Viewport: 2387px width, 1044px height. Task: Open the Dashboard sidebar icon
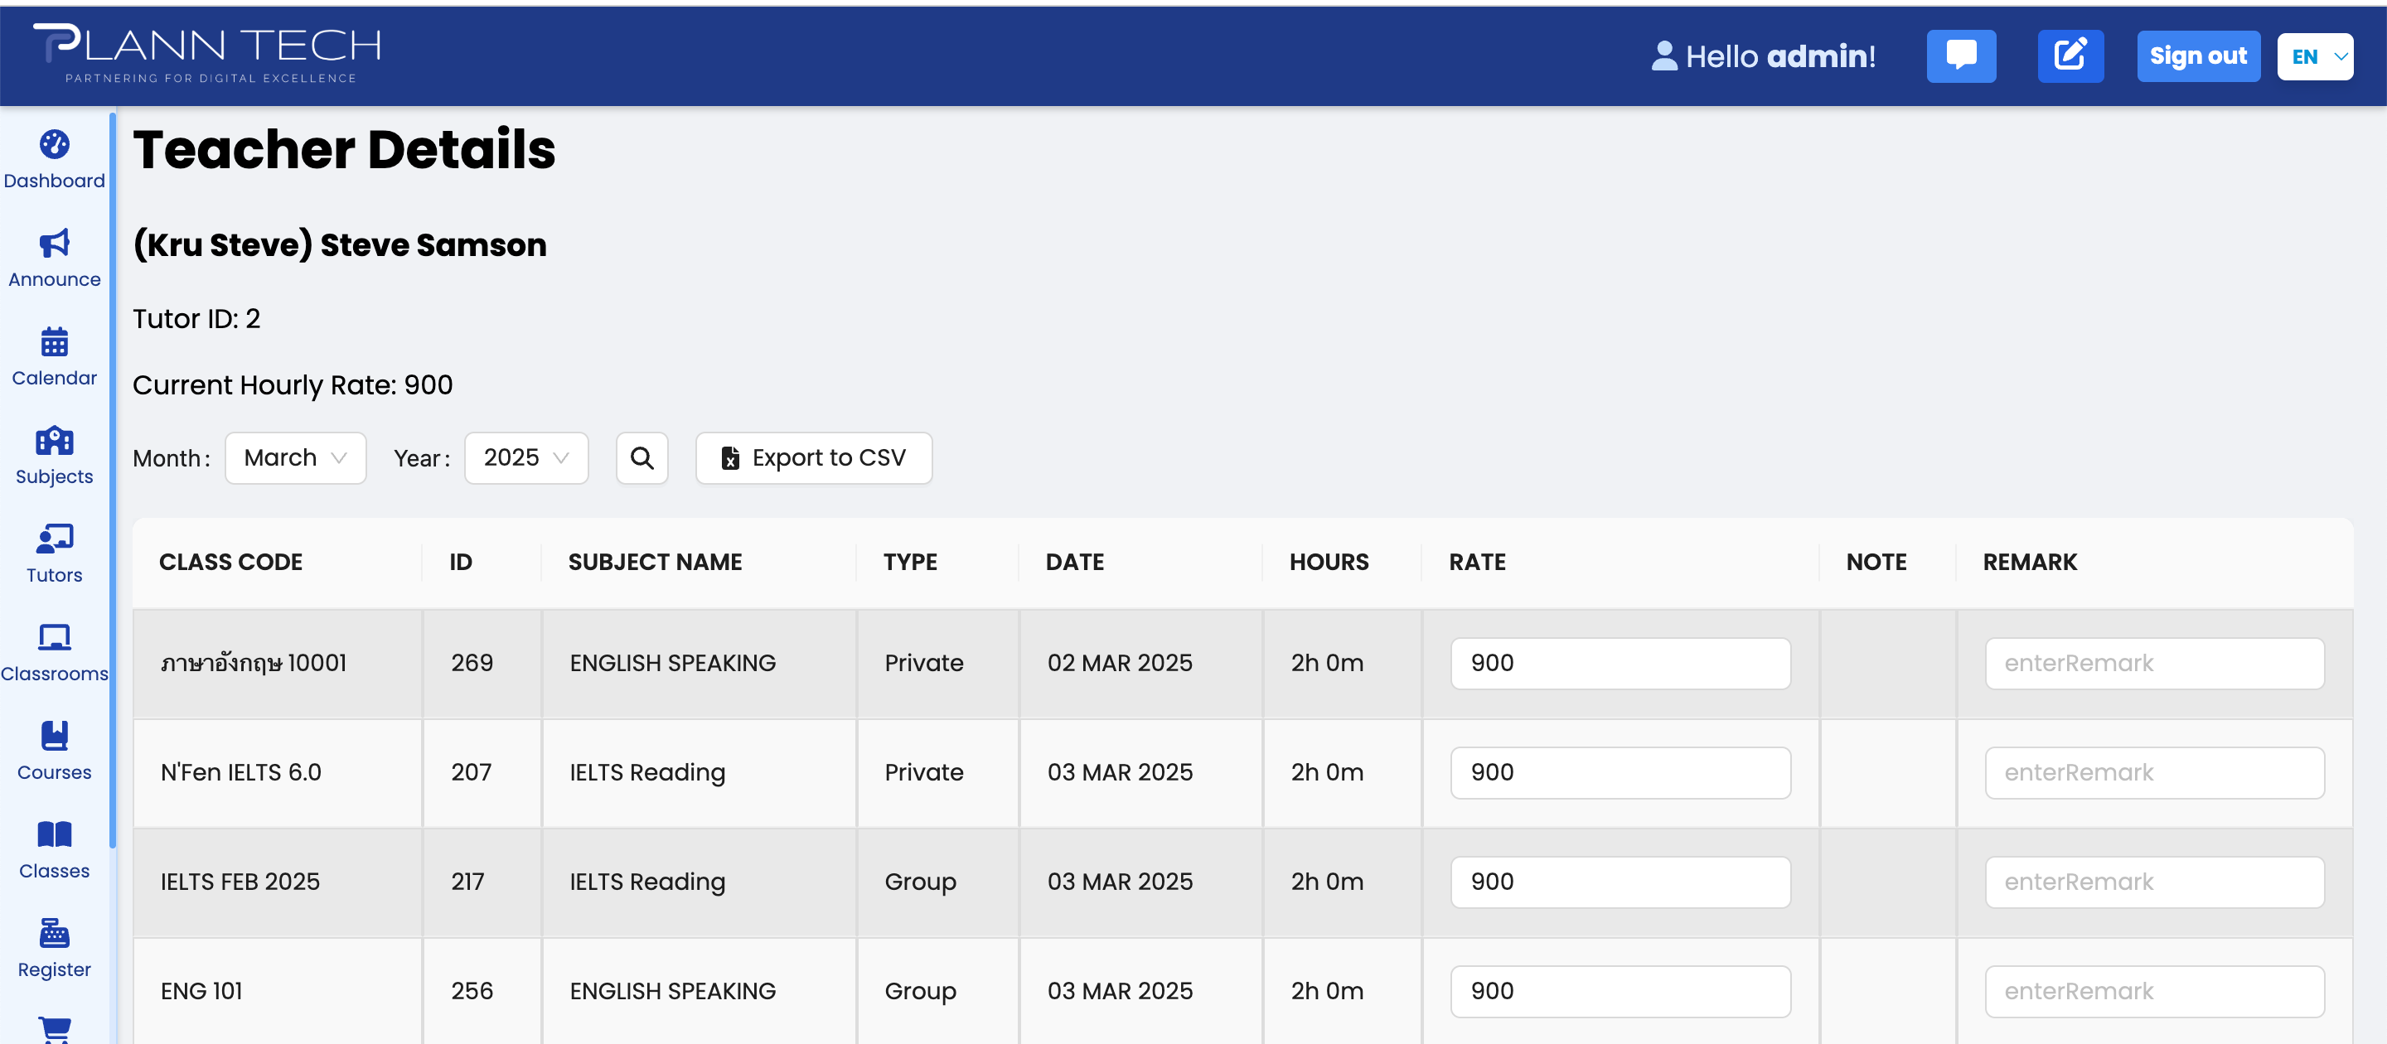pos(54,144)
